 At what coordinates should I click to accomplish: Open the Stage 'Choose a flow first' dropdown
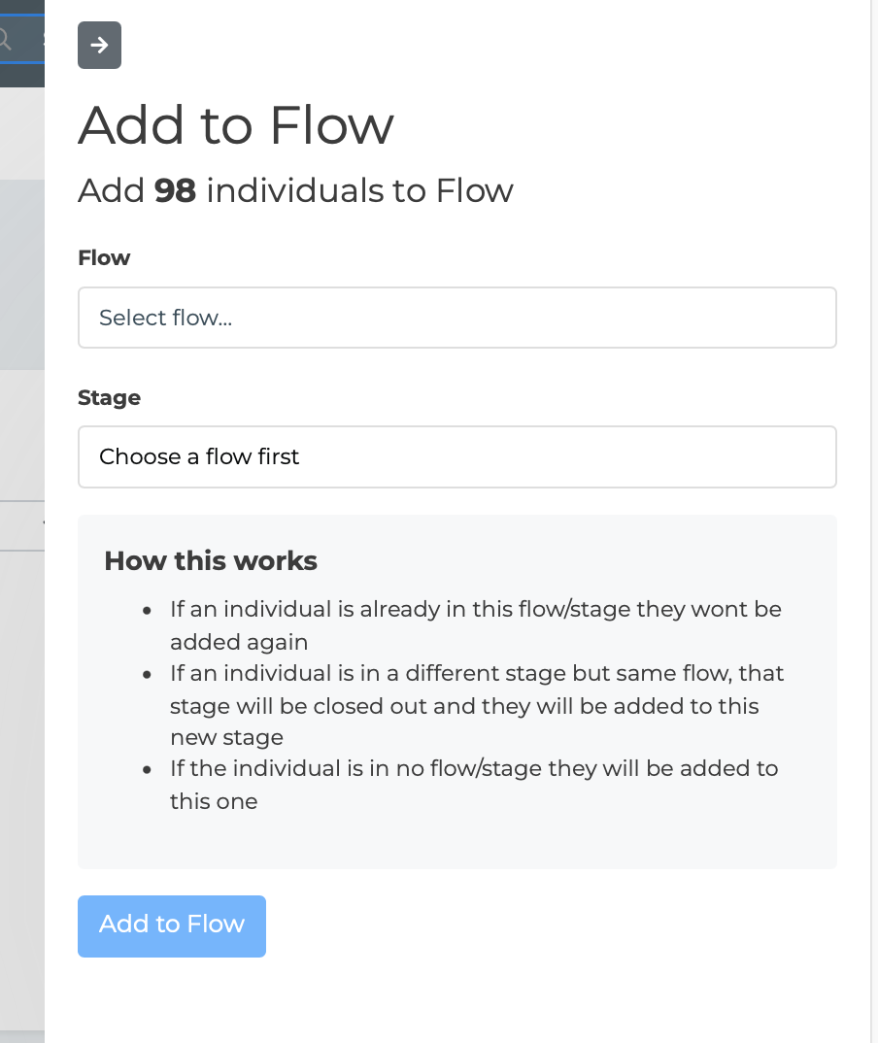point(456,456)
